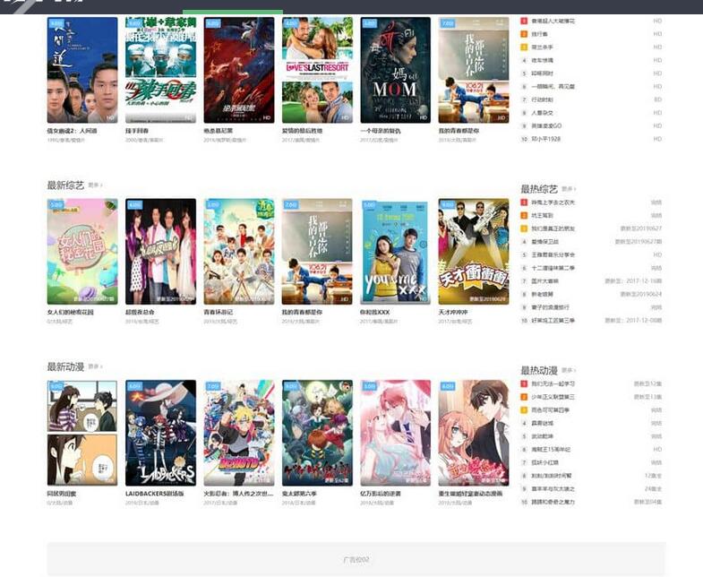Image resolution: width=703 pixels, height=577 pixels.
Task: Open the Love's Last Resort poster
Action: pyautogui.click(x=317, y=70)
